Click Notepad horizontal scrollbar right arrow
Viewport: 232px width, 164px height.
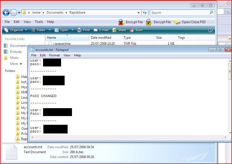226,138
